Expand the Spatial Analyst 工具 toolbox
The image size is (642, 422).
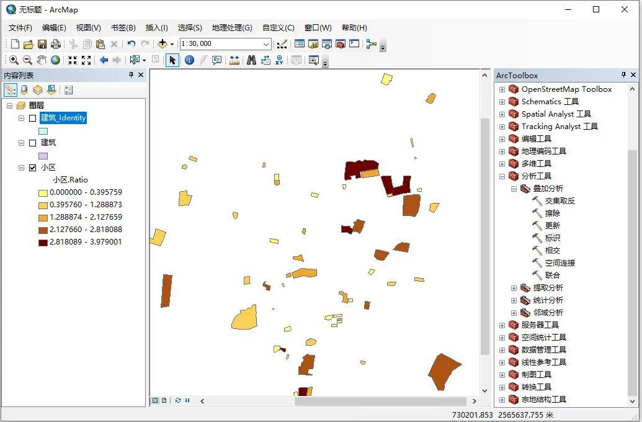[503, 114]
